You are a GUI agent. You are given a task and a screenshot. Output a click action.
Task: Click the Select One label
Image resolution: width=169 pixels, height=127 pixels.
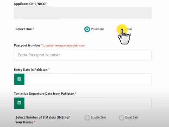pos(23,29)
